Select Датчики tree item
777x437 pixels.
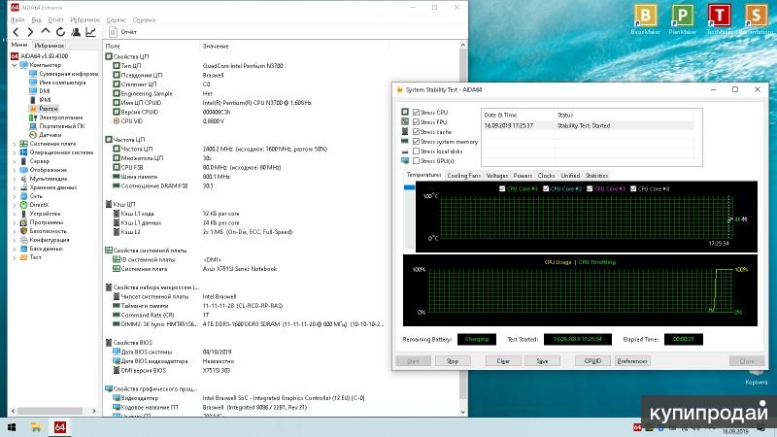tap(51, 135)
